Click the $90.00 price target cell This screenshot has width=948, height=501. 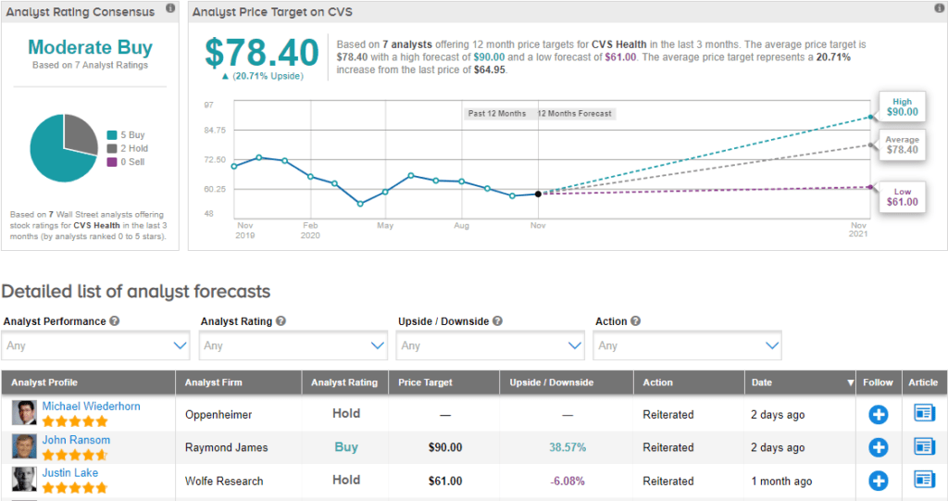click(445, 447)
